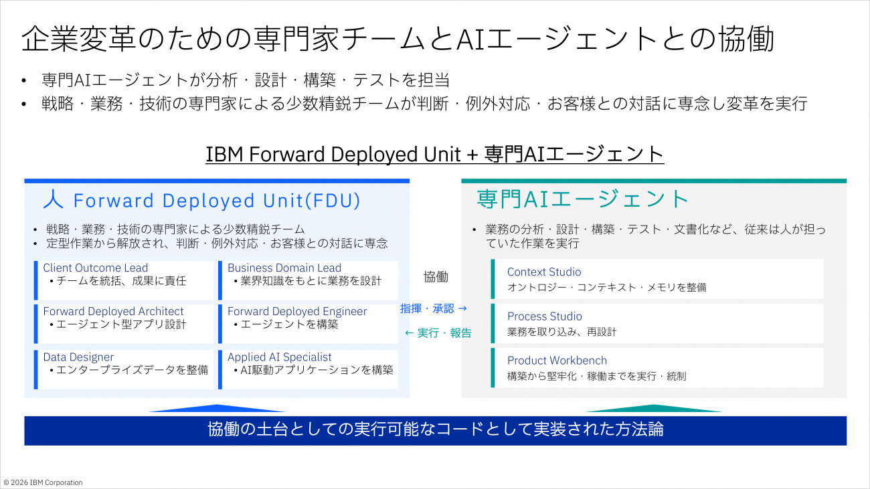The height and width of the screenshot is (489, 870).
Task: Select the text オントロジー・コンテキスト・メモリを整備
Action: coord(606,288)
